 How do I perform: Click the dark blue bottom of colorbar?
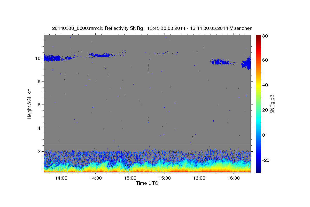[x=258, y=169]
